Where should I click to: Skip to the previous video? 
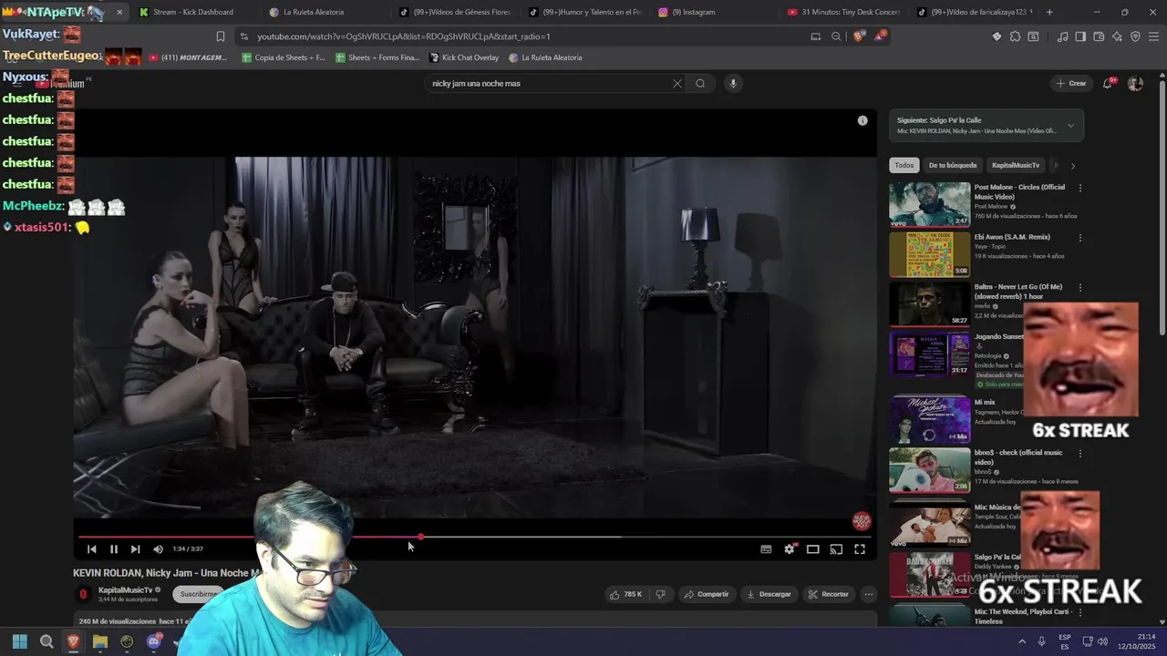tap(91, 549)
